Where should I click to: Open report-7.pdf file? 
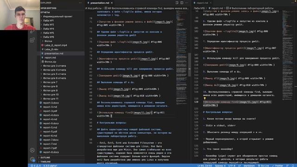(x=50, y=148)
